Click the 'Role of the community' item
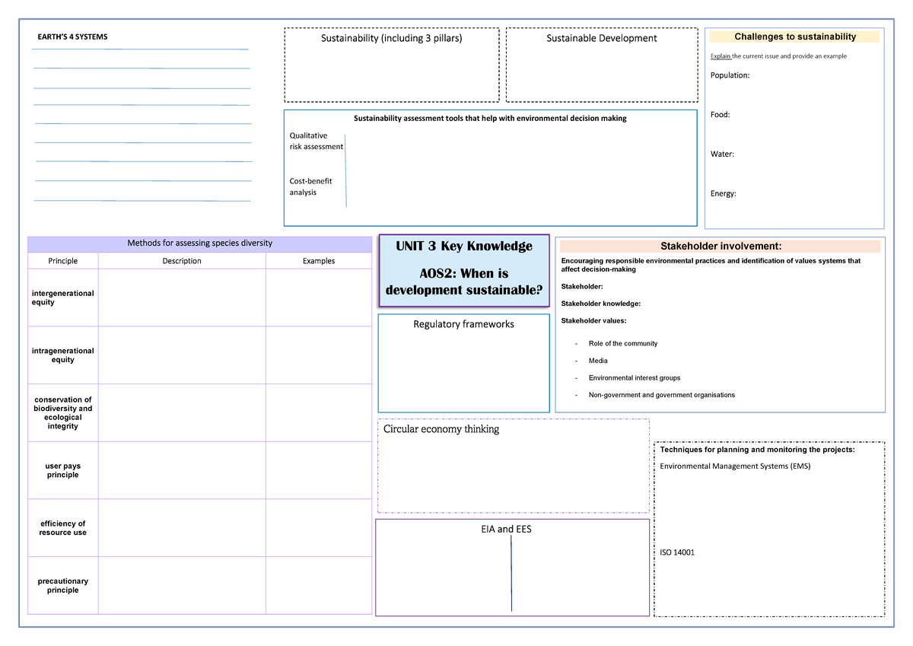The image size is (913, 646). click(623, 344)
